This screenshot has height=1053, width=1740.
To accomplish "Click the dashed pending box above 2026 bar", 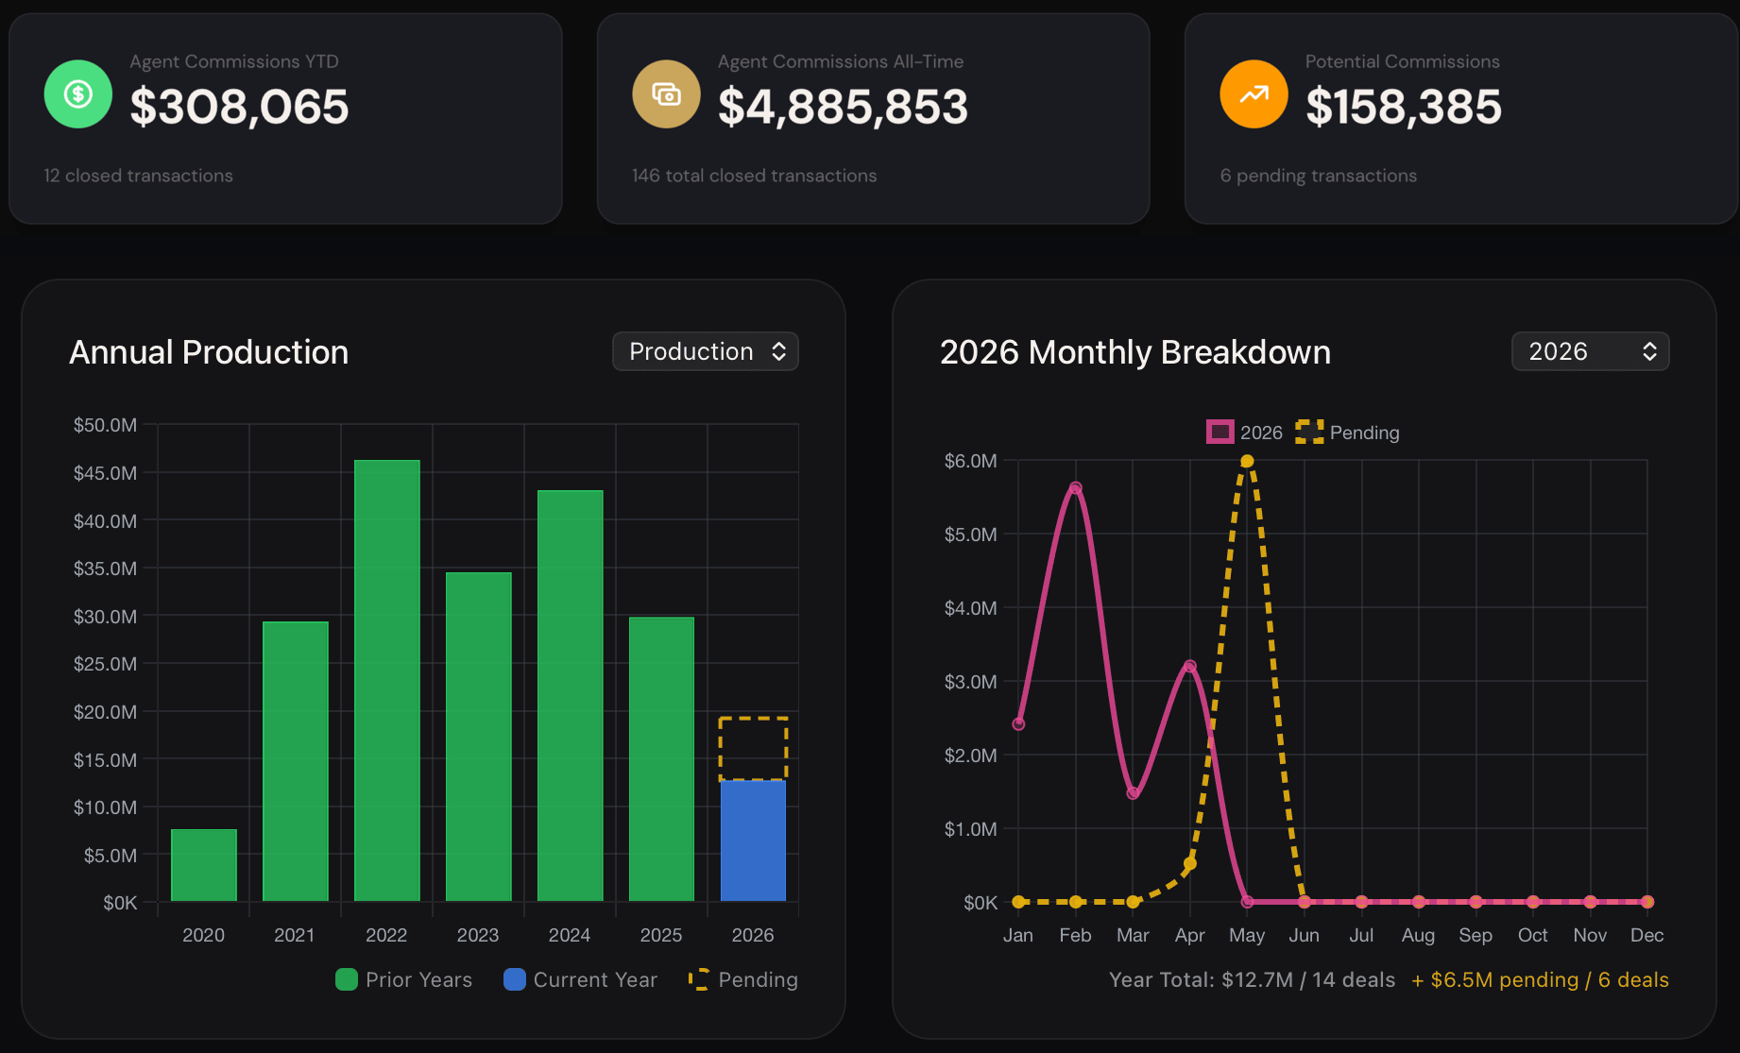I will coord(753,749).
